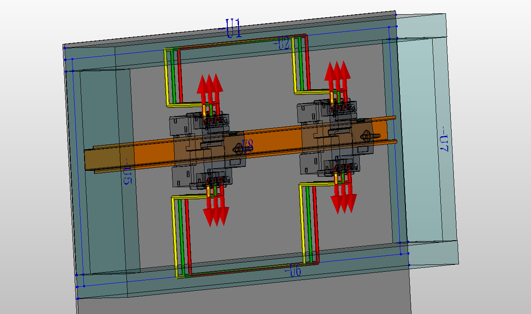This screenshot has height=314, width=531.
Task: Select the upper-left terminal block on rail
Action: pos(199,124)
